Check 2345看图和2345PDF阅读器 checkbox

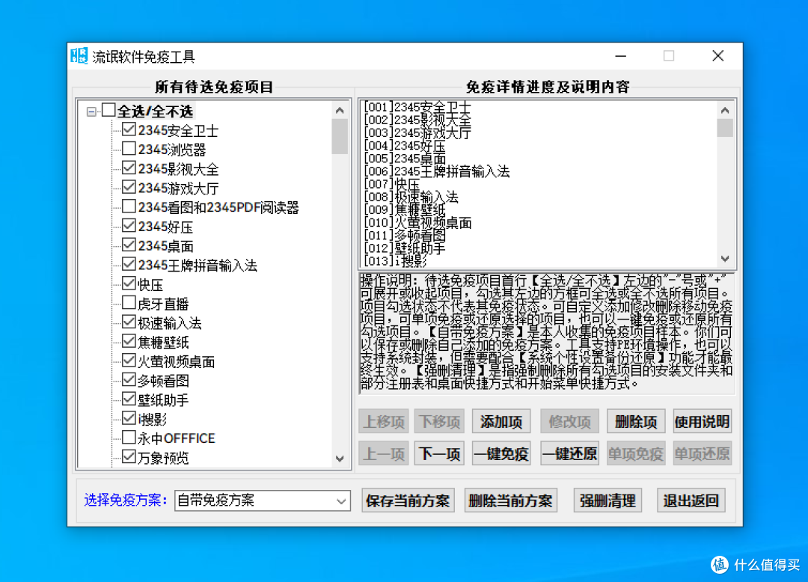point(129,206)
